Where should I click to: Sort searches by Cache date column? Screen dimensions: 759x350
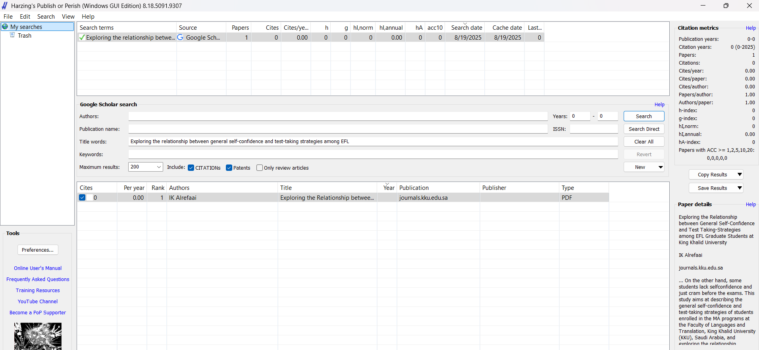(505, 28)
